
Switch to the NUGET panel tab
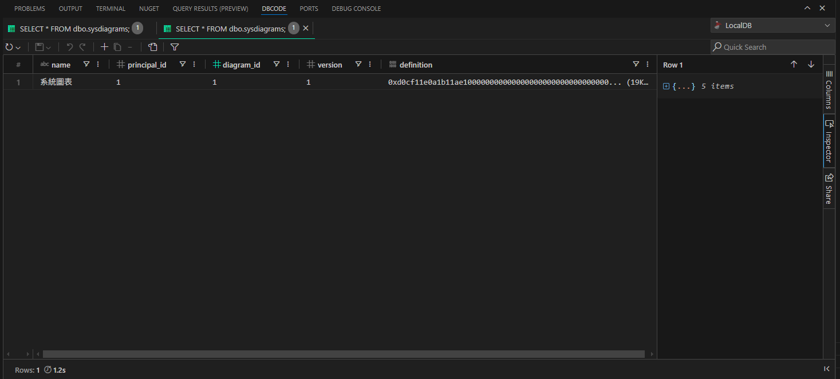(x=149, y=9)
